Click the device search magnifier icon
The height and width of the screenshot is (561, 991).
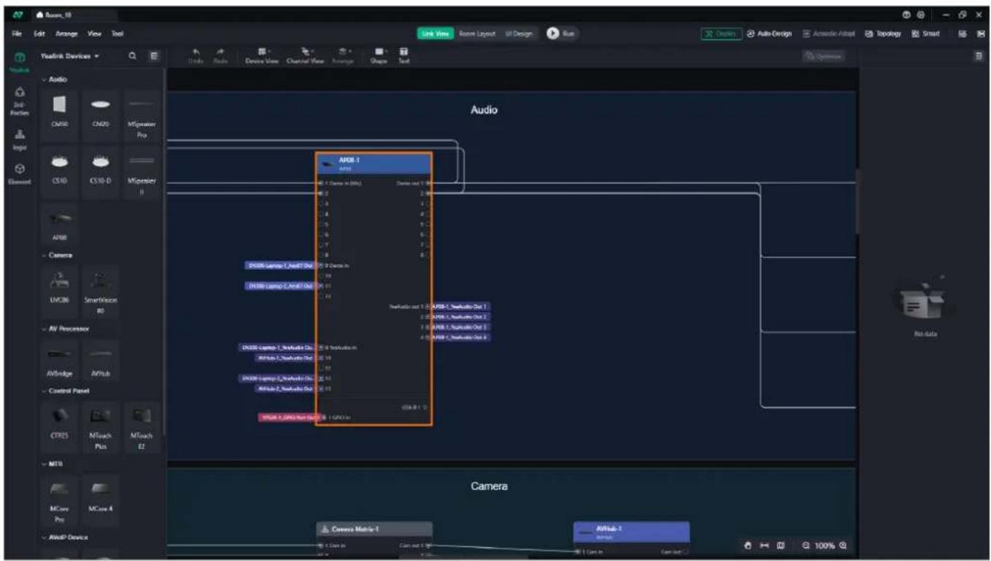click(133, 56)
